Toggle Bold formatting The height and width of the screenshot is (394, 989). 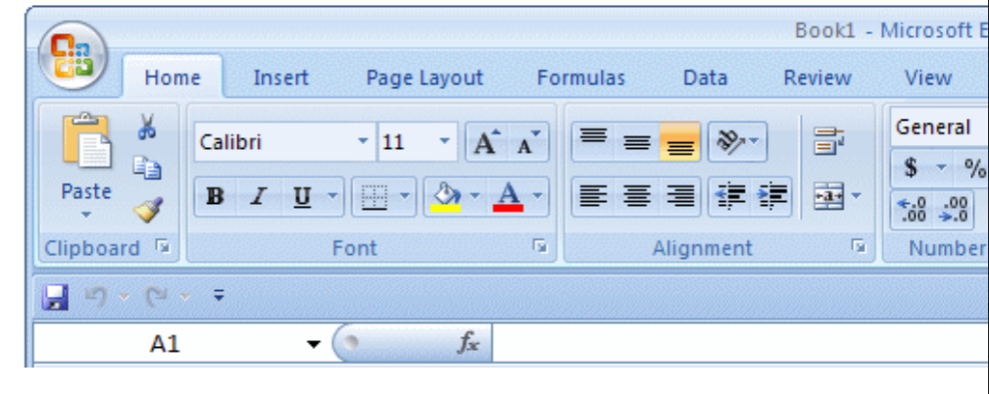point(214,197)
